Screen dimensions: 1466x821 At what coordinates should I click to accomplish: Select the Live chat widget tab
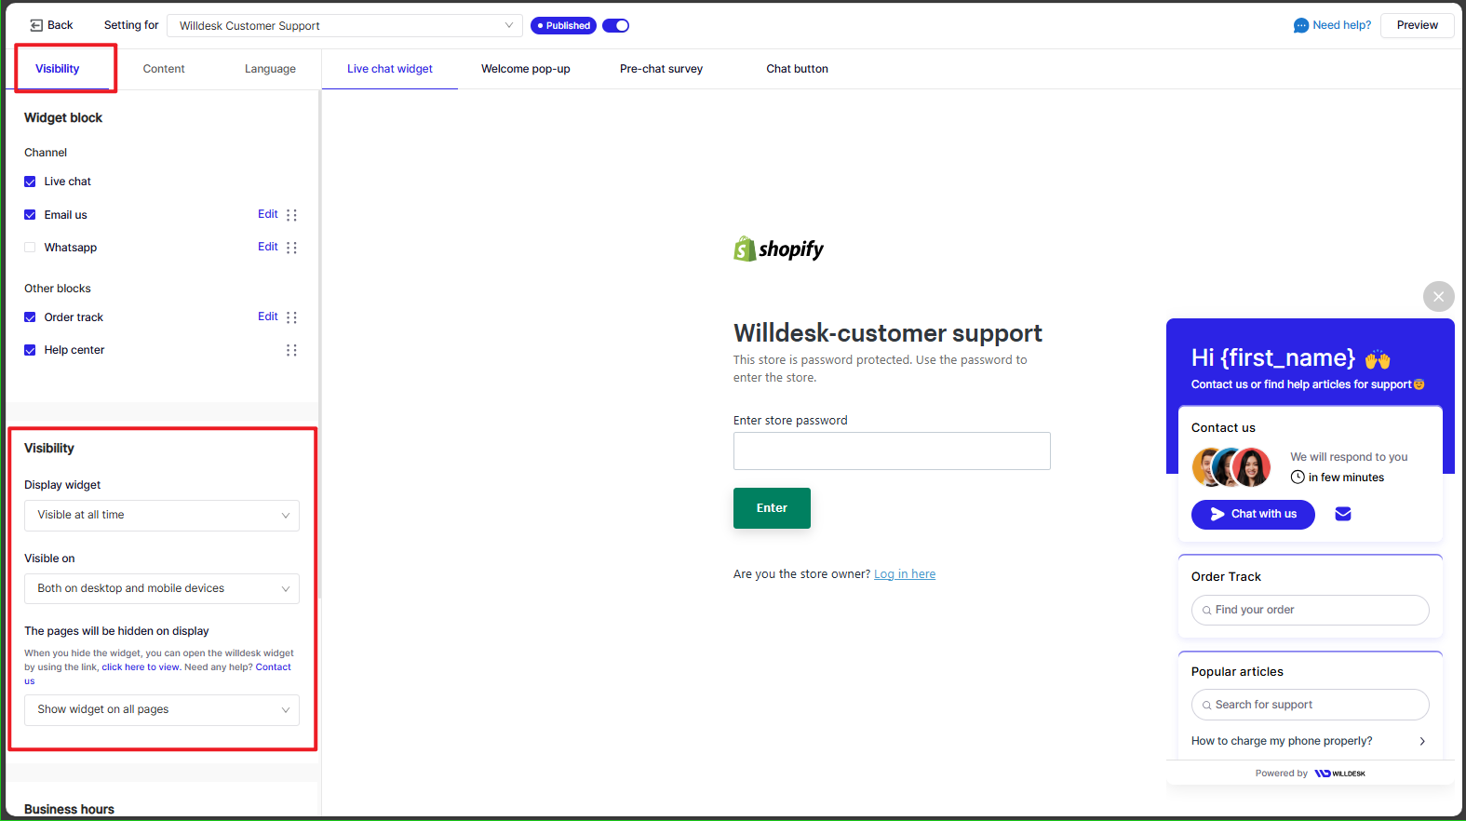(x=390, y=69)
